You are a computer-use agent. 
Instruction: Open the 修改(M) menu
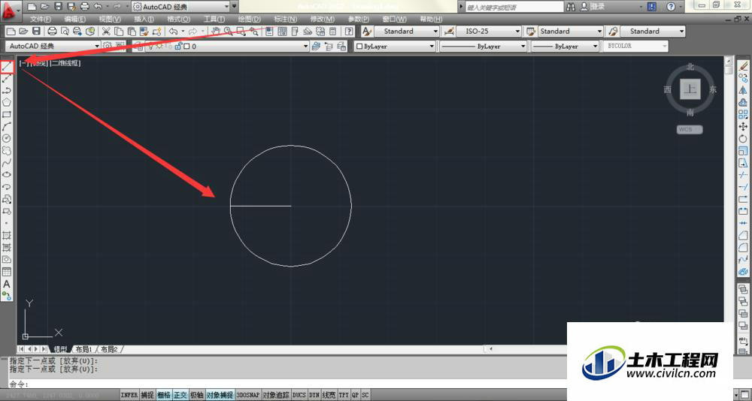(323, 20)
